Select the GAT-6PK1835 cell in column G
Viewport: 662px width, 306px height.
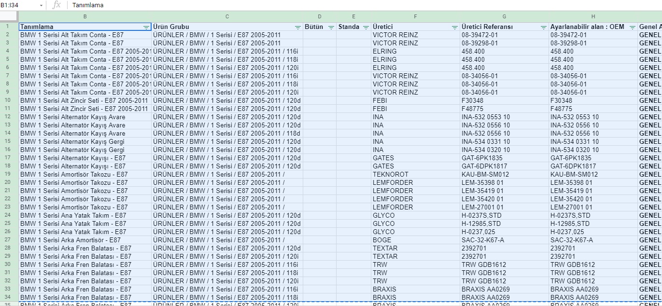(505, 158)
